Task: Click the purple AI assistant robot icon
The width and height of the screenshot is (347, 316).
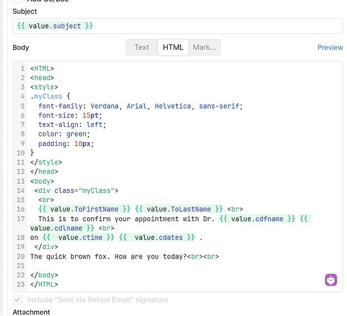Action: (331, 280)
